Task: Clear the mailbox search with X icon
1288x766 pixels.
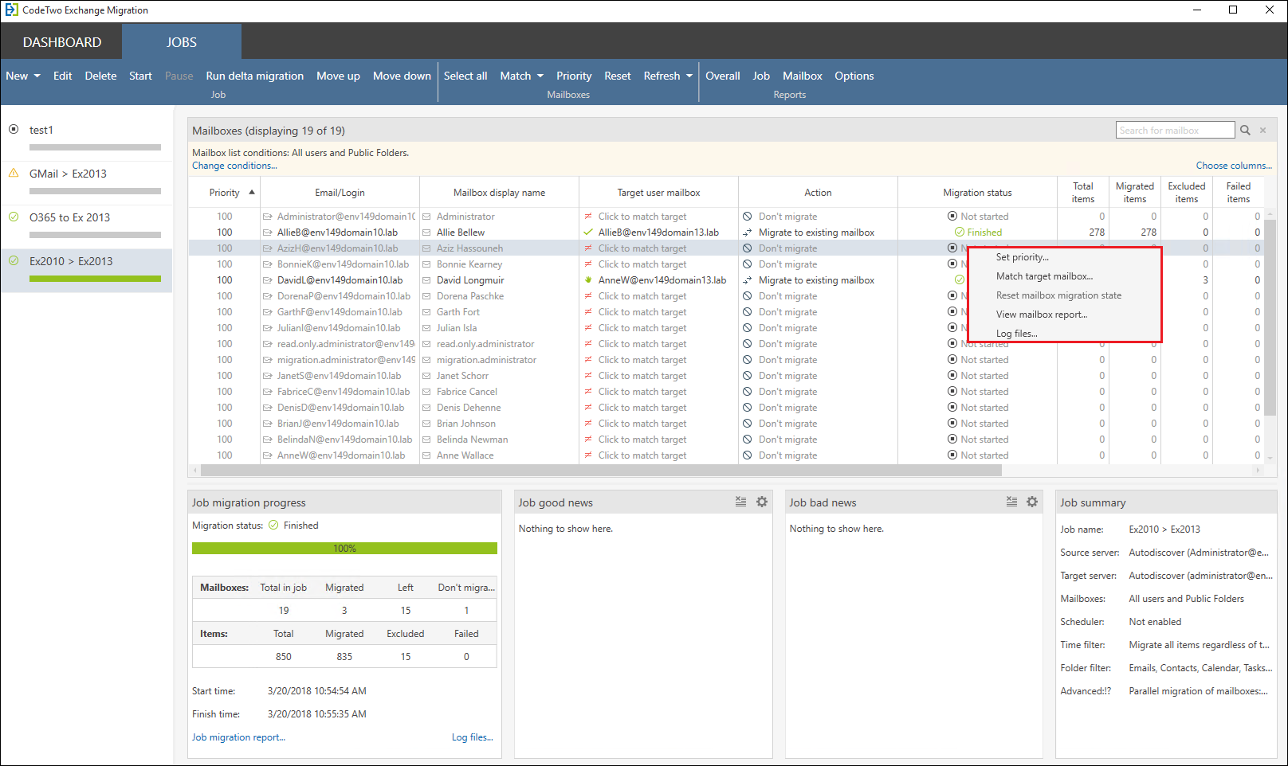Action: (1262, 130)
